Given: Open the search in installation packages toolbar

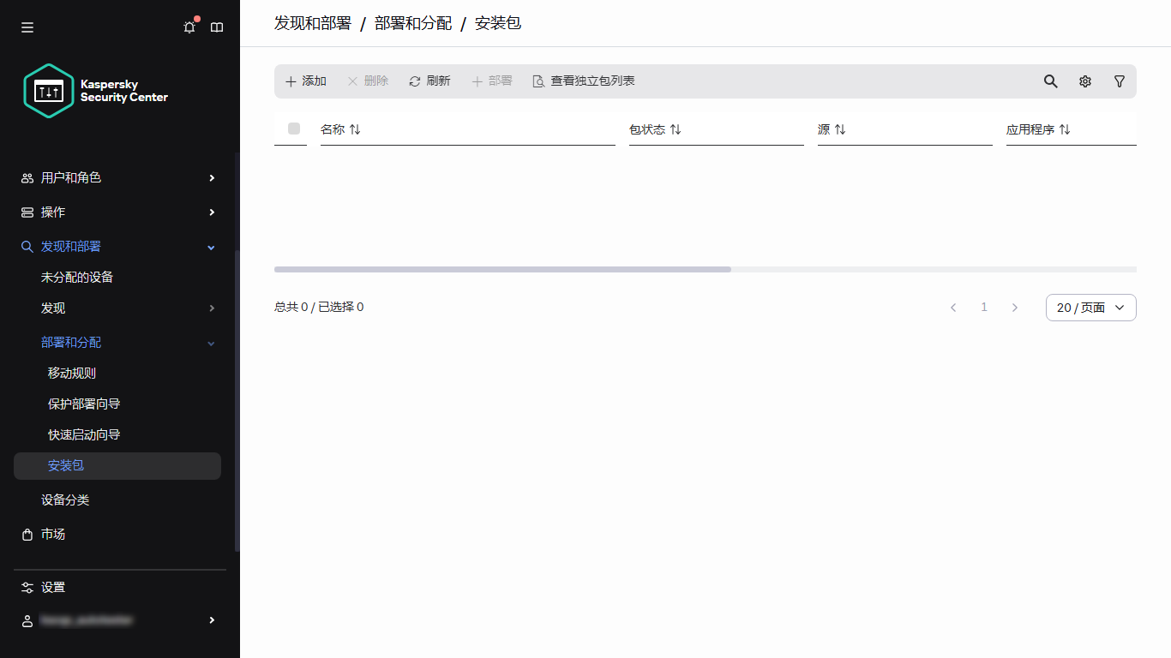Looking at the screenshot, I should (1050, 81).
